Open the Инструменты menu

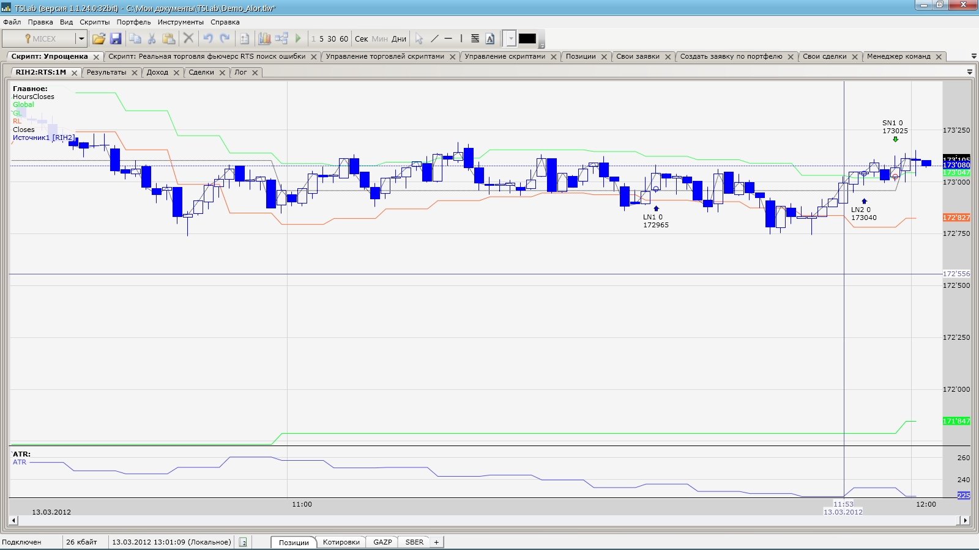click(181, 22)
